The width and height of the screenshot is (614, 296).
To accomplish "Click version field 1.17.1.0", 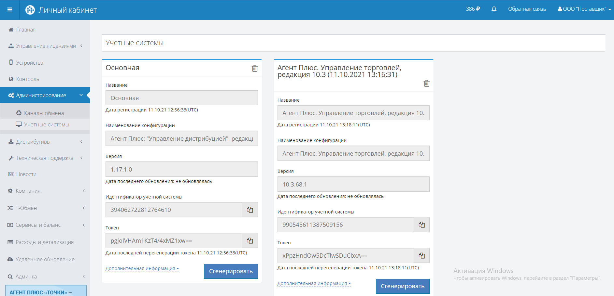I will [x=182, y=169].
